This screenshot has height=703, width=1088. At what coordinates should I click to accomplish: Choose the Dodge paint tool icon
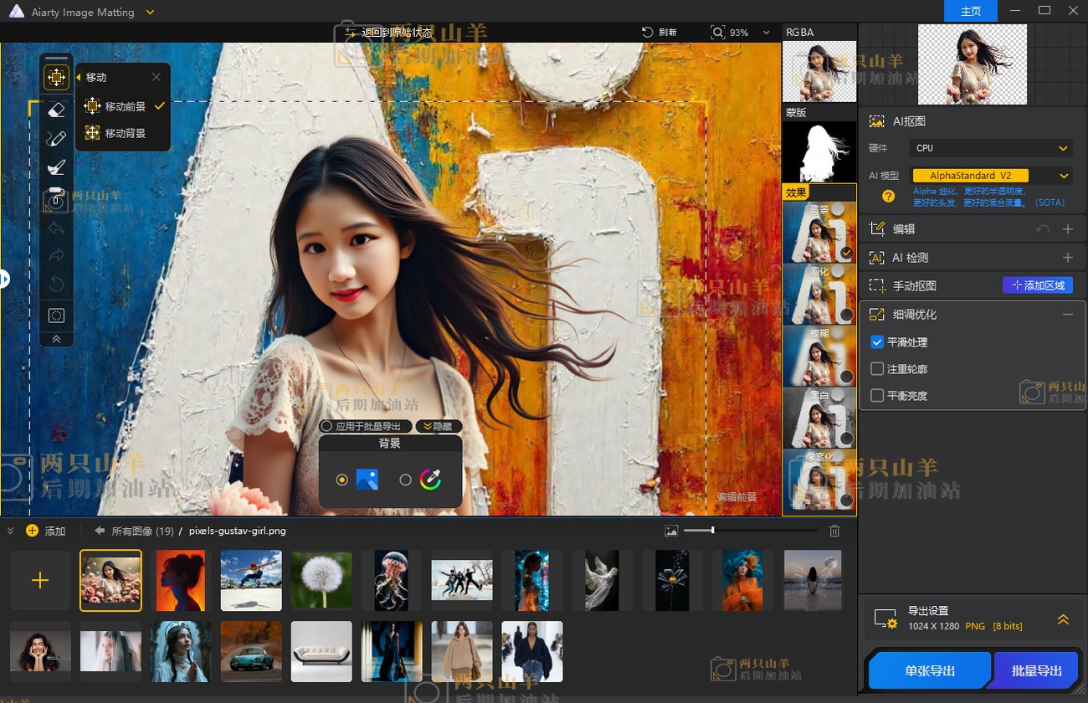pyautogui.click(x=56, y=168)
